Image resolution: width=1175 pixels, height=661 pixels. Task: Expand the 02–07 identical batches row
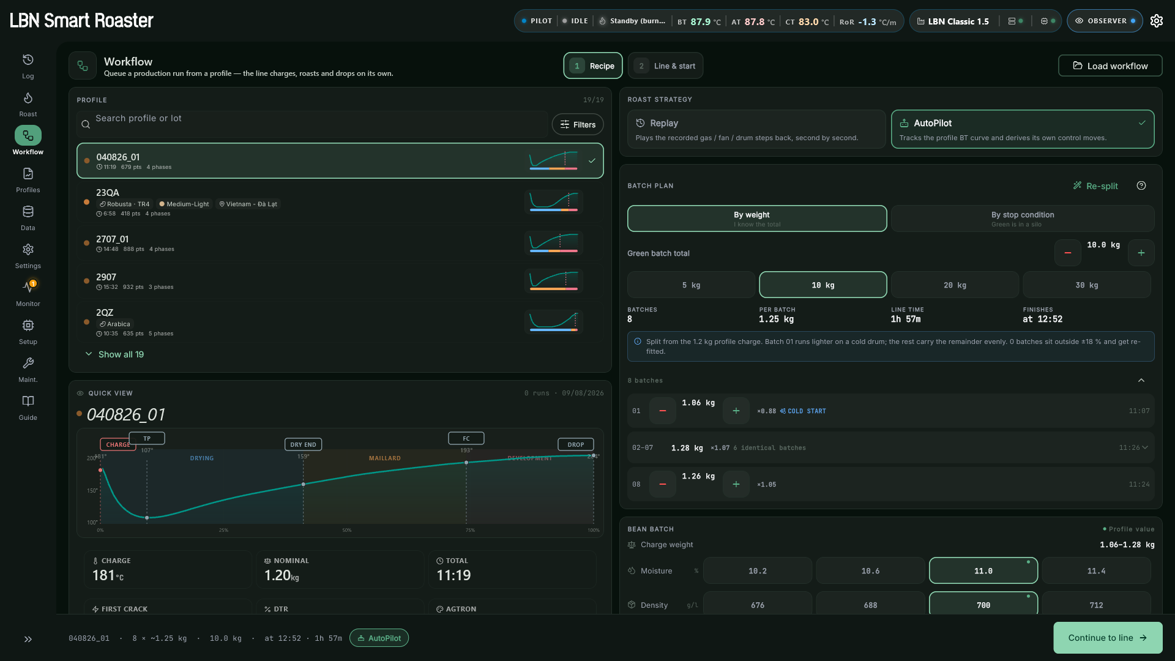891,448
